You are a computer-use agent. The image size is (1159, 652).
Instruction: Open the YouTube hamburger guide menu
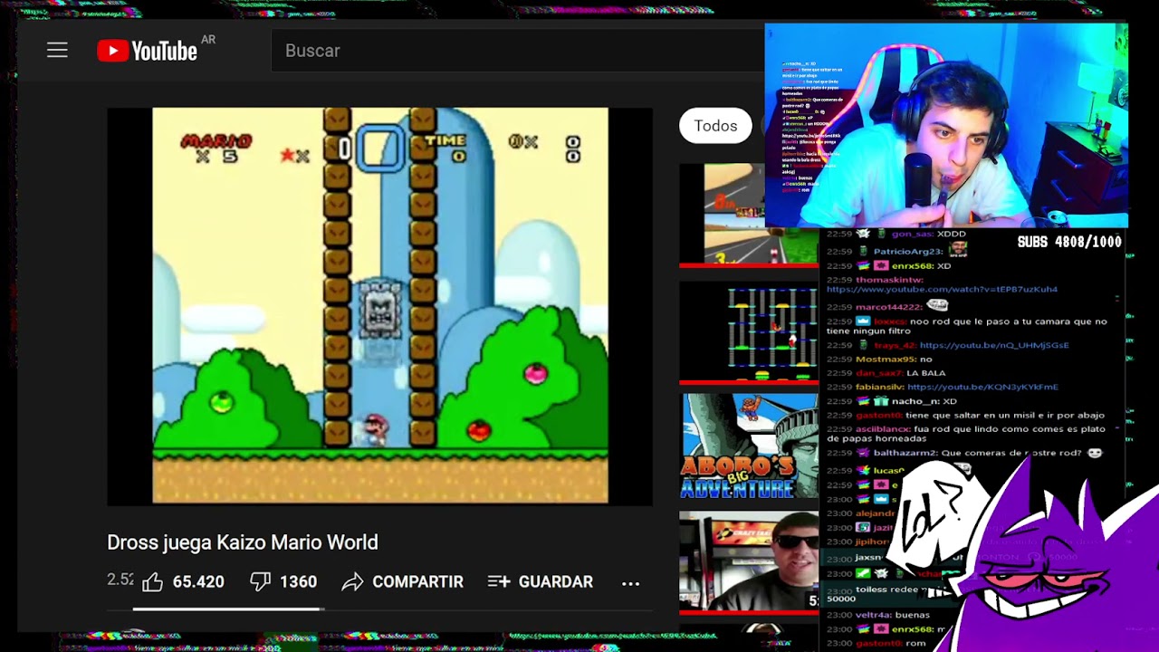tap(57, 51)
